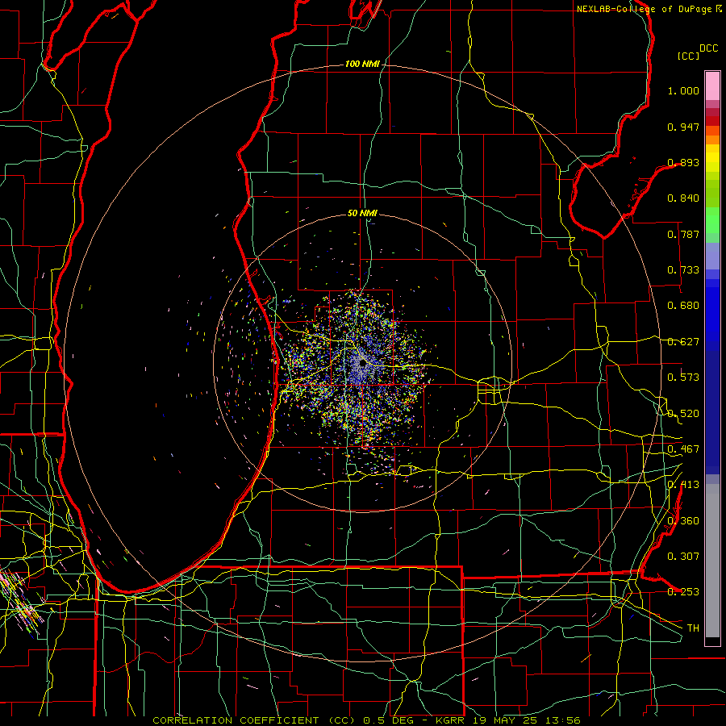Image resolution: width=726 pixels, height=726 pixels.
Task: Click the radar site dot at the rings' center
Action: (362, 364)
